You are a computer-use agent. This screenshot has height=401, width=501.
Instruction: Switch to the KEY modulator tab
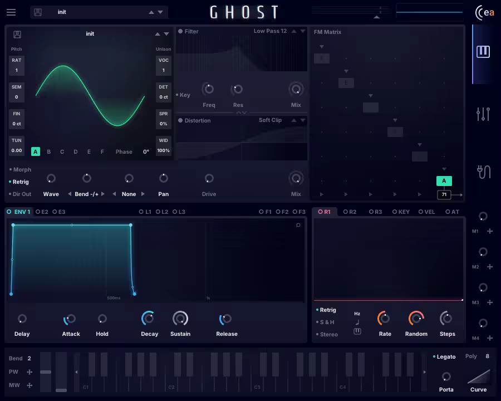[x=401, y=212]
